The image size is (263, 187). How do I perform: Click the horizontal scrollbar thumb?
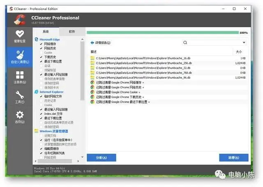55,161
